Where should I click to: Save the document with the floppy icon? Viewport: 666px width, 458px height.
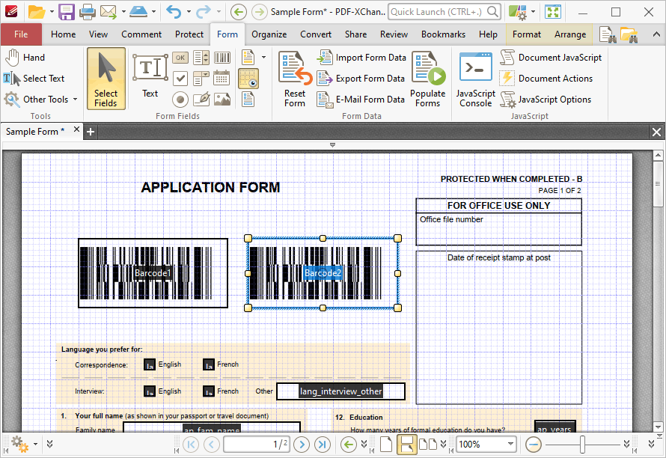[67, 12]
